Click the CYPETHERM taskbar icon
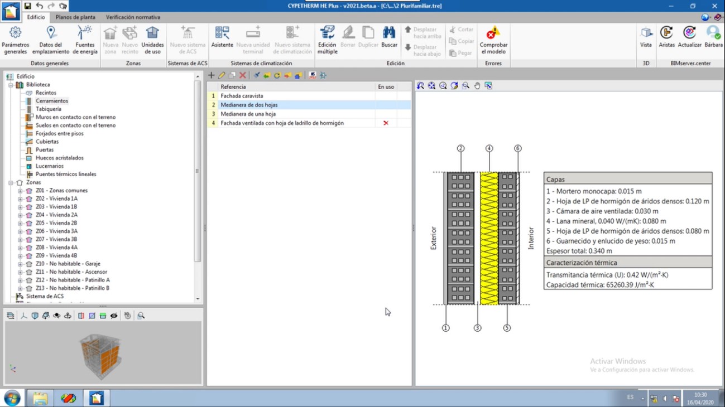725x407 pixels. click(97, 398)
